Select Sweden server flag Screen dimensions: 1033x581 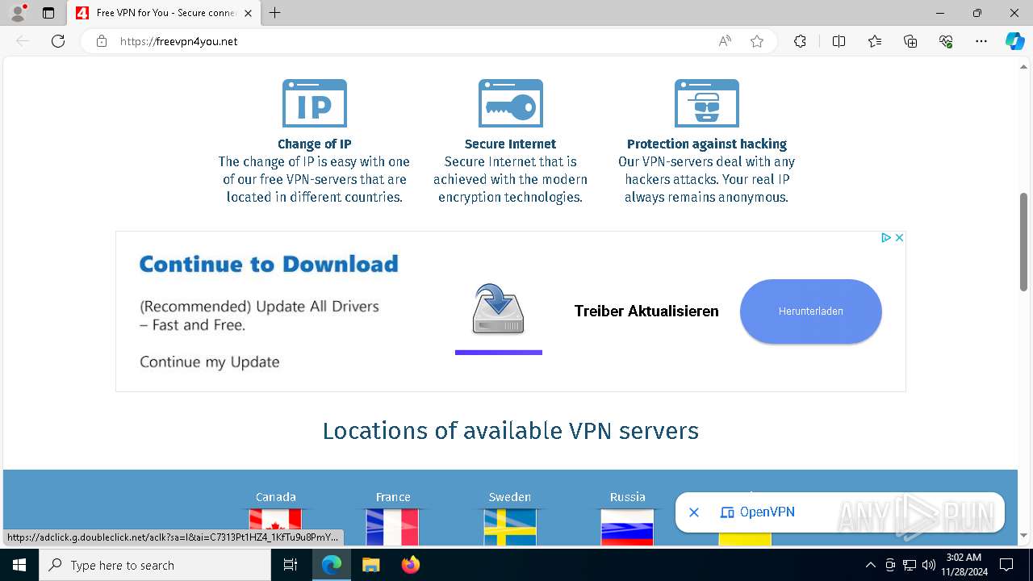(510, 526)
